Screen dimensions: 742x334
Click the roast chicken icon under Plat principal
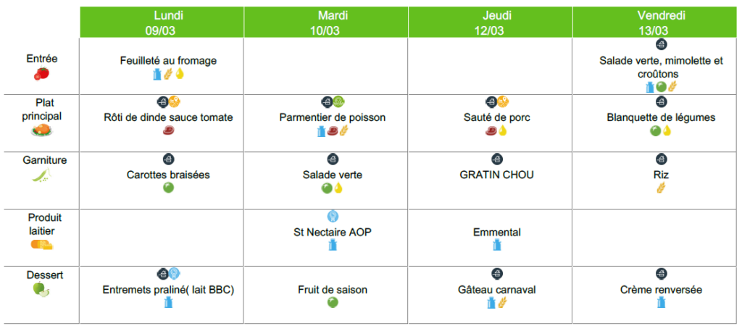[x=41, y=130]
